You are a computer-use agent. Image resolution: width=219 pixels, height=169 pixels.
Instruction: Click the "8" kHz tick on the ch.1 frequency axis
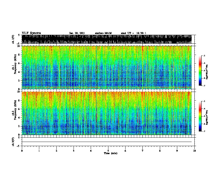pyautogui.click(x=19, y=55)
